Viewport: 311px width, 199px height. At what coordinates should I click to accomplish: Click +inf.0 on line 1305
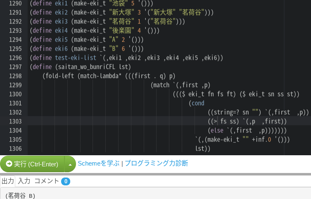[261, 140]
